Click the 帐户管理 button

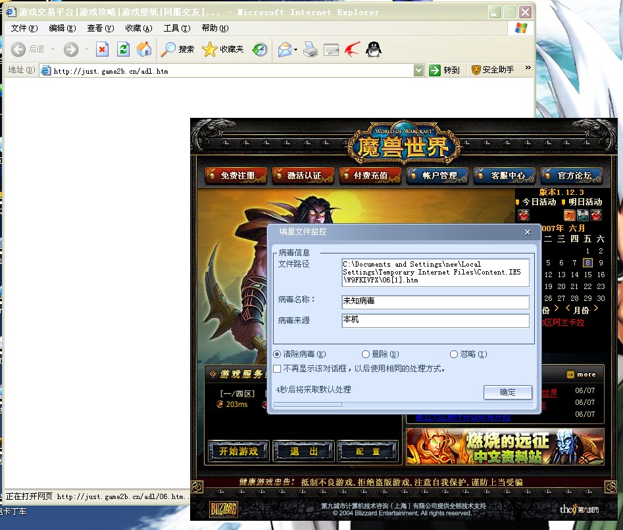(438, 175)
